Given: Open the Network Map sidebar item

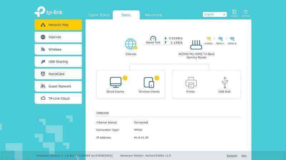Looking at the screenshot, I should 58,25.
